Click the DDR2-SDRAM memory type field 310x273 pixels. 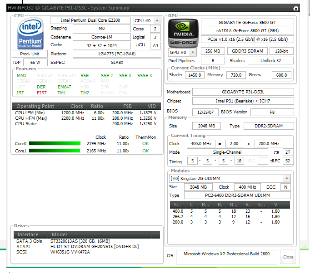click(x=269, y=126)
